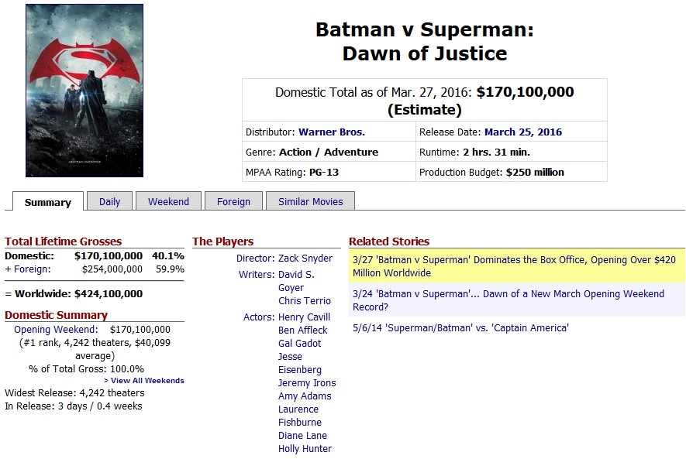This screenshot has height=459, width=686.
Task: Open the Batman v Superman poster image
Action: coord(84,91)
